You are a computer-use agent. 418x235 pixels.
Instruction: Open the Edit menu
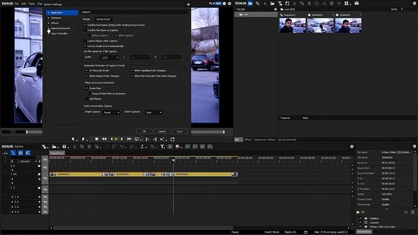(x=24, y=4)
